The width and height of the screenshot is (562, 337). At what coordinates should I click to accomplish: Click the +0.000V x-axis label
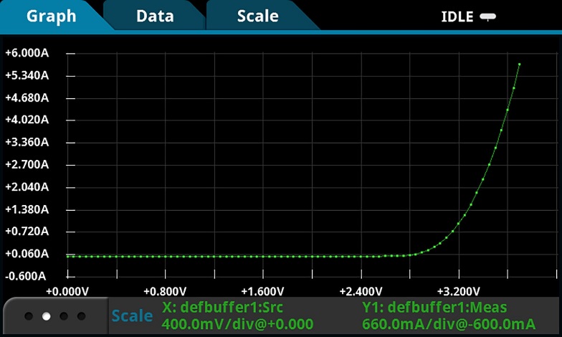[67, 292]
